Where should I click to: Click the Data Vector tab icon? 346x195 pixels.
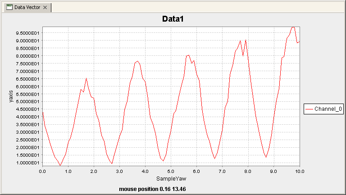9,8
